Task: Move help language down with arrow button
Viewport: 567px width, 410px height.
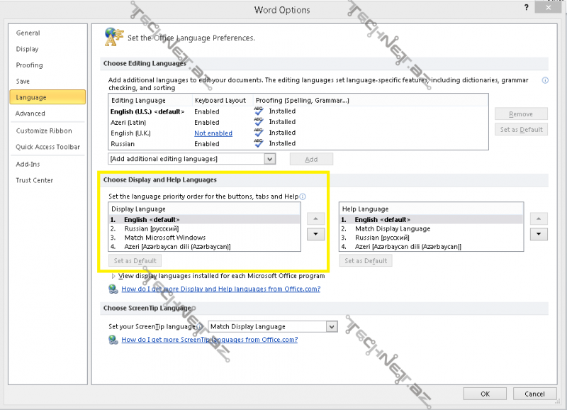Action: (539, 234)
